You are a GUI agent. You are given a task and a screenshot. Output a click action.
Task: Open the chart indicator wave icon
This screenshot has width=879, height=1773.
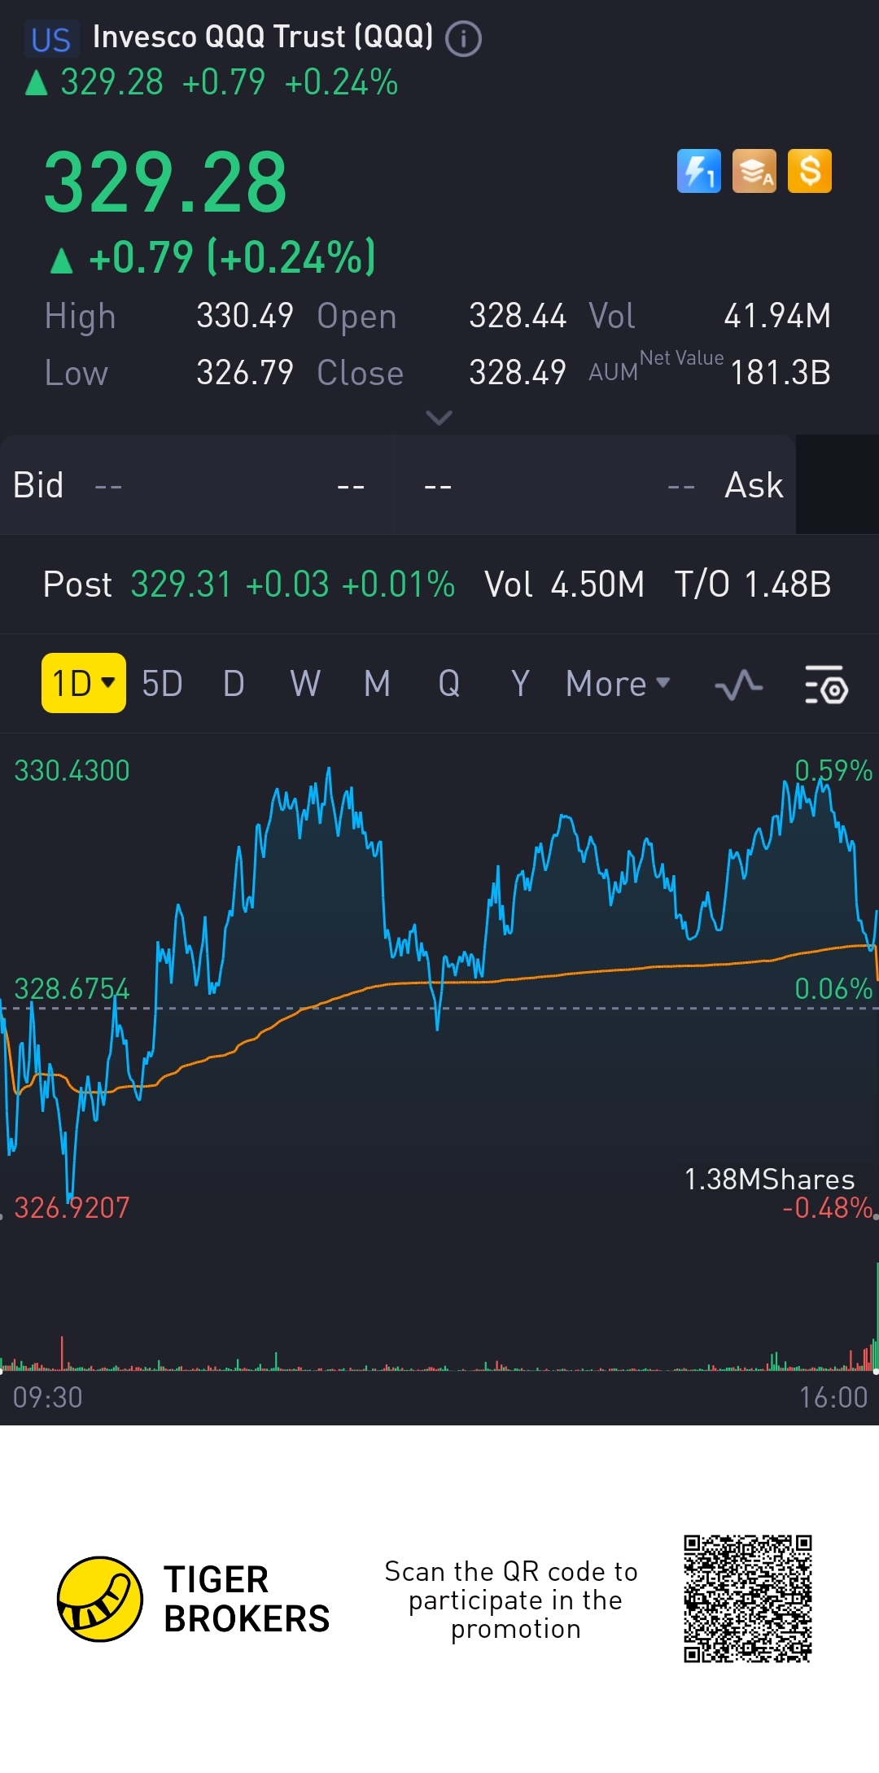point(738,685)
